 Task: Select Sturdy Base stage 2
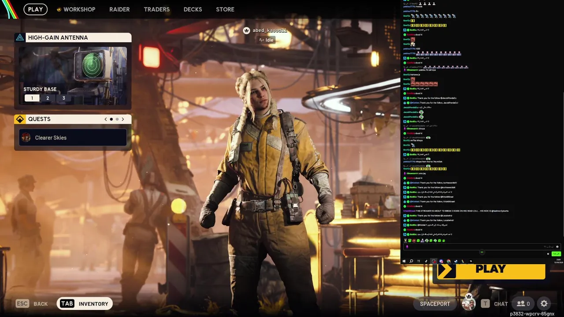[48, 98]
